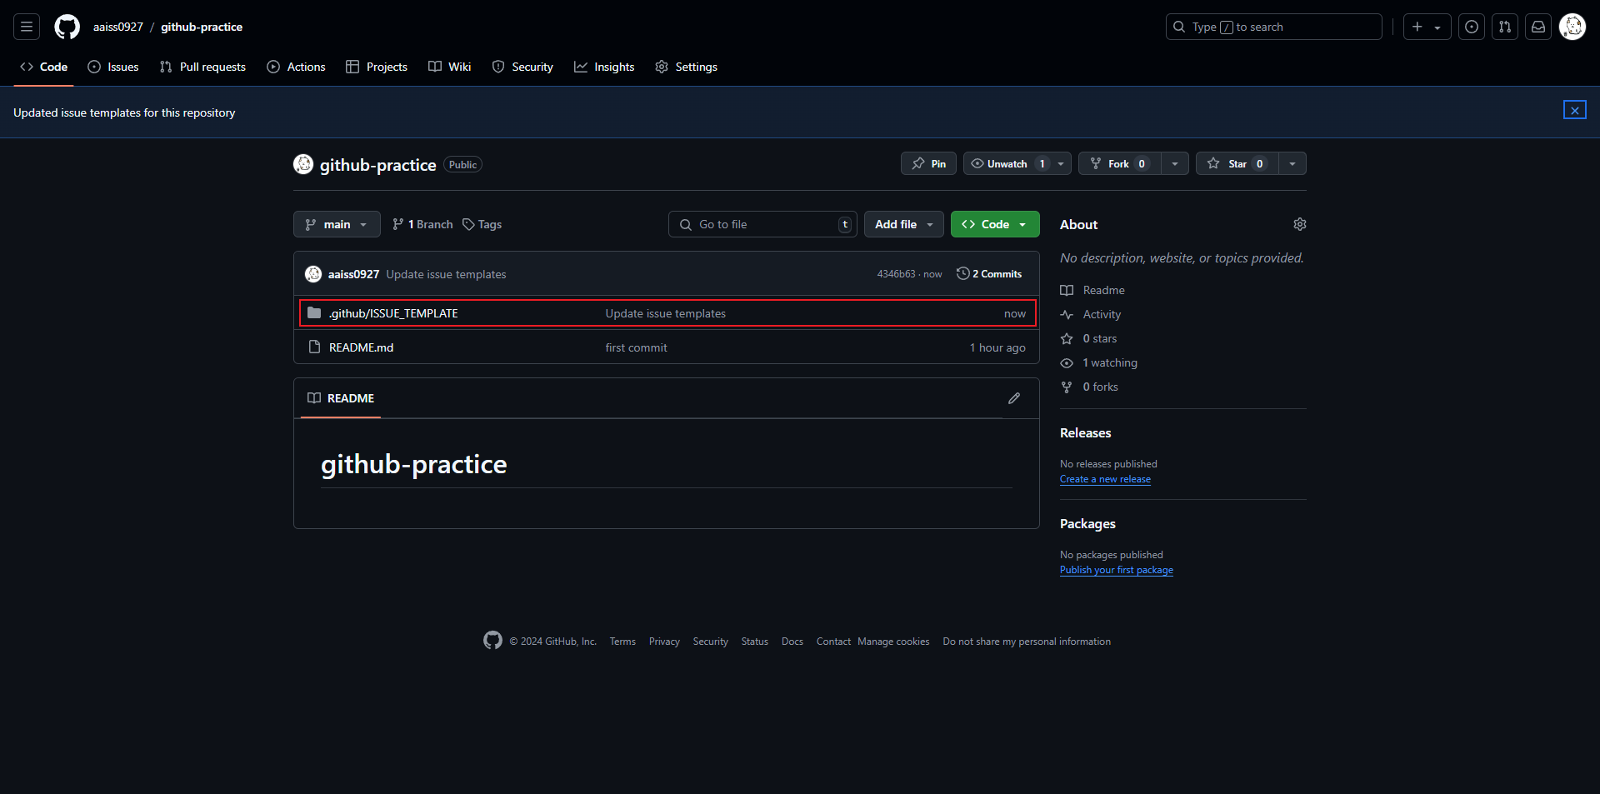The width and height of the screenshot is (1600, 794).
Task: Click footer Manage cookies link
Action: [x=893, y=642]
